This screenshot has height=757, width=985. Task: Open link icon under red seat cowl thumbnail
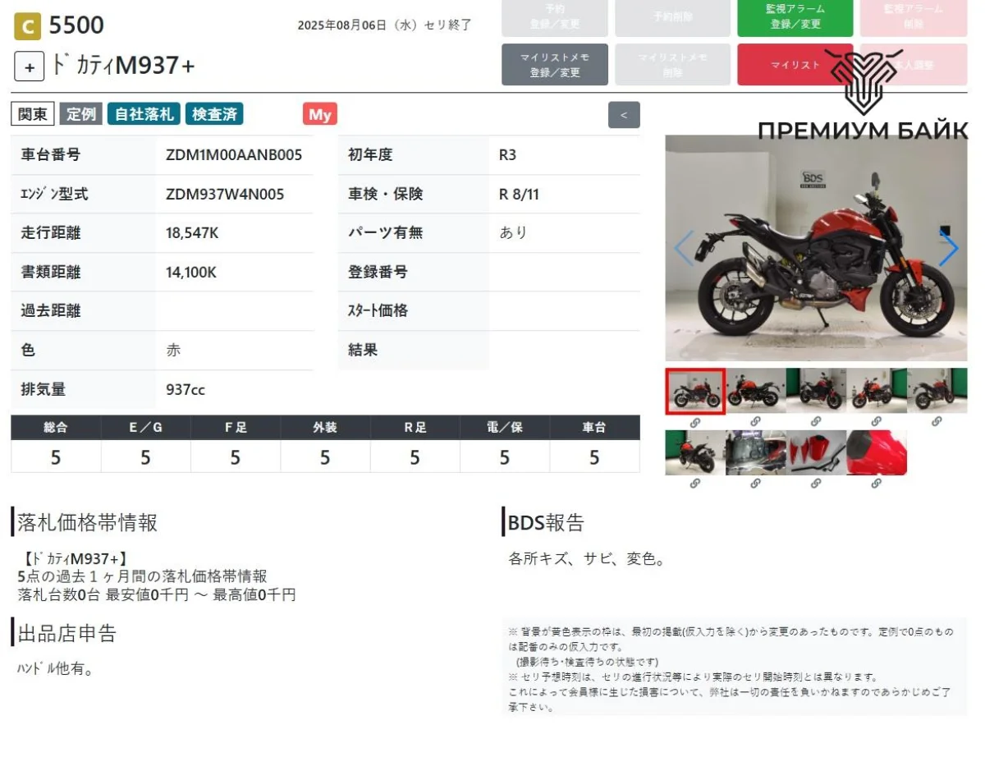(877, 484)
